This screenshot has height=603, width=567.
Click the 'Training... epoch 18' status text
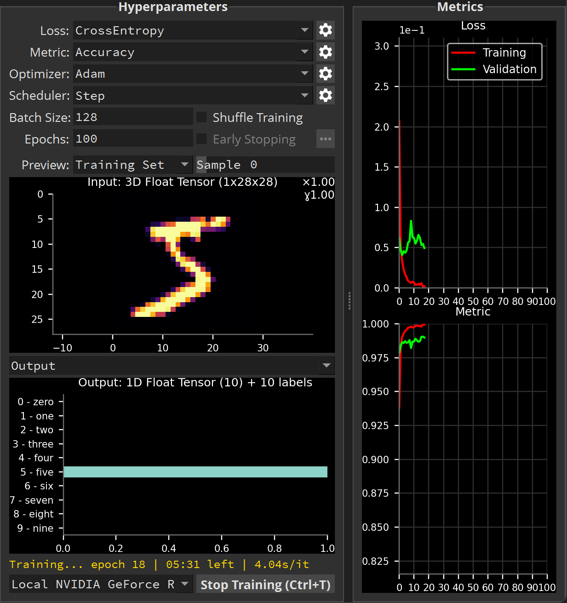coord(77,564)
